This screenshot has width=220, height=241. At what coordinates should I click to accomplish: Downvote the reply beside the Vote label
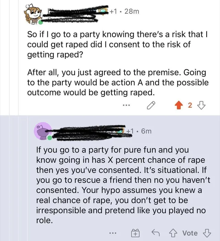point(207,233)
